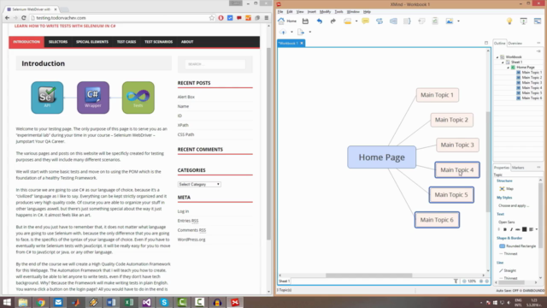Screen dimensions: 547x308
Task: Add a boundary using the boundary icon
Action: [x=393, y=21]
